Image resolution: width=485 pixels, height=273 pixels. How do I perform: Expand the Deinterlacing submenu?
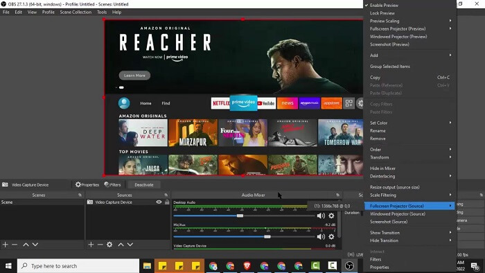[x=410, y=176]
